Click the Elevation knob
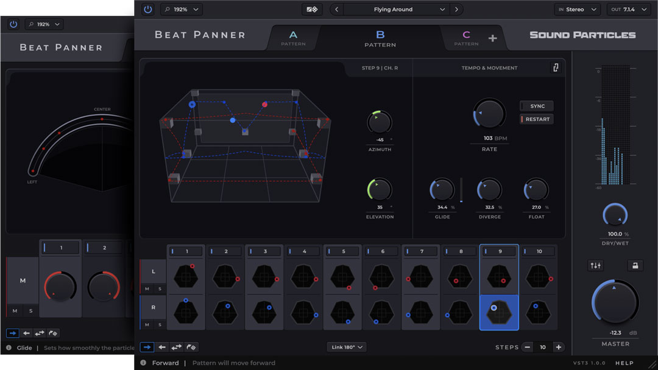 [x=380, y=190]
